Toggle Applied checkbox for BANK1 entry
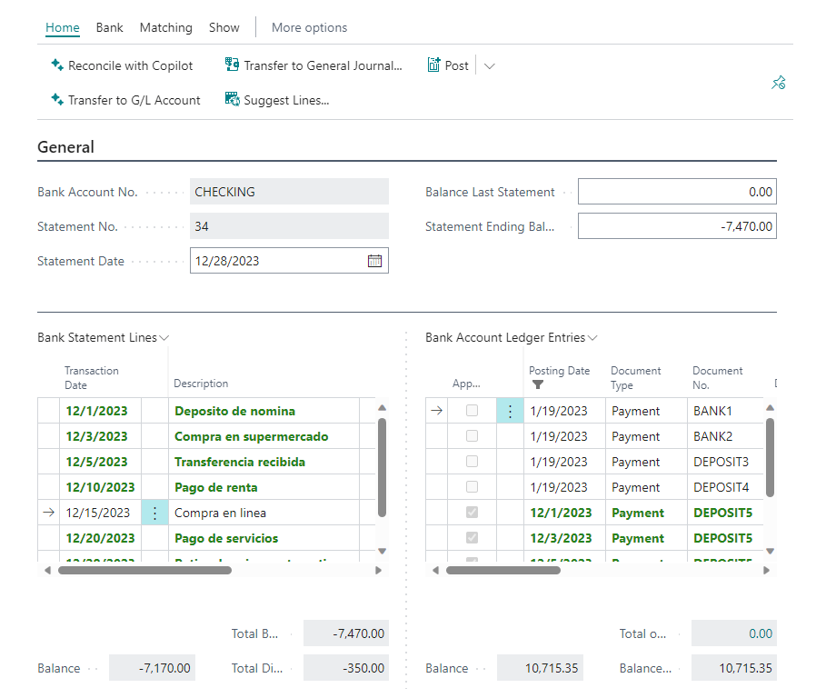This screenshot has width=816, height=698. 472,411
